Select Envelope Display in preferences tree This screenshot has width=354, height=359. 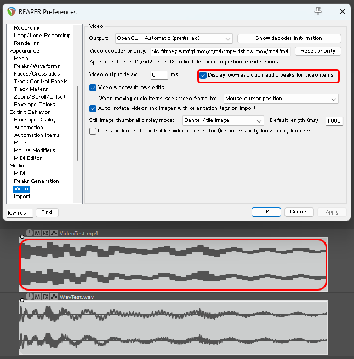35,120
